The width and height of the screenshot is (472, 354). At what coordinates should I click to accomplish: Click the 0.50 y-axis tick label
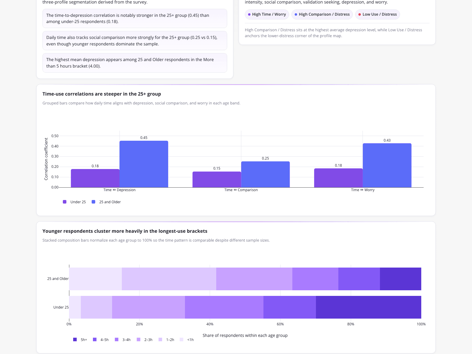(x=55, y=136)
